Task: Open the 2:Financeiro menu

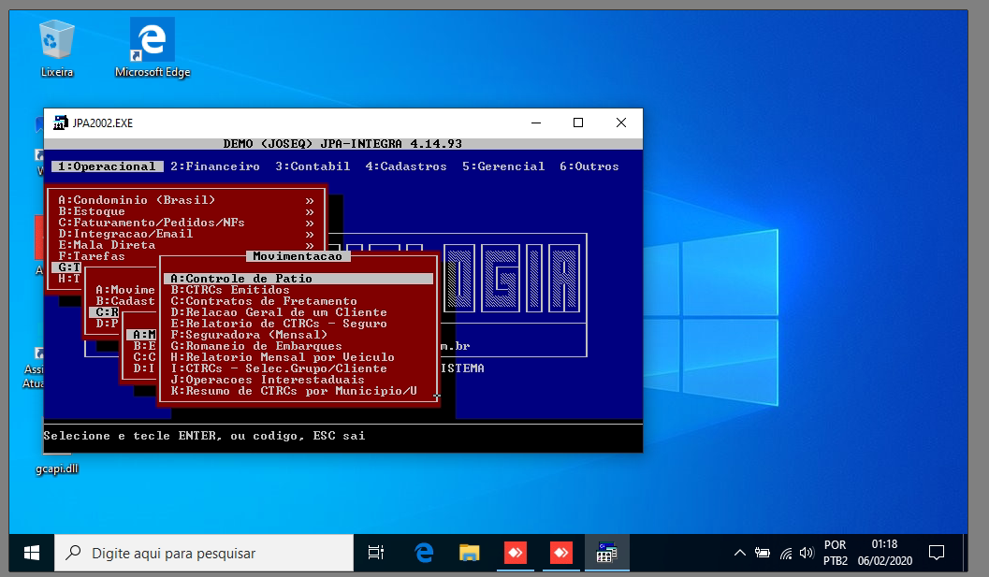Action: click(x=214, y=166)
